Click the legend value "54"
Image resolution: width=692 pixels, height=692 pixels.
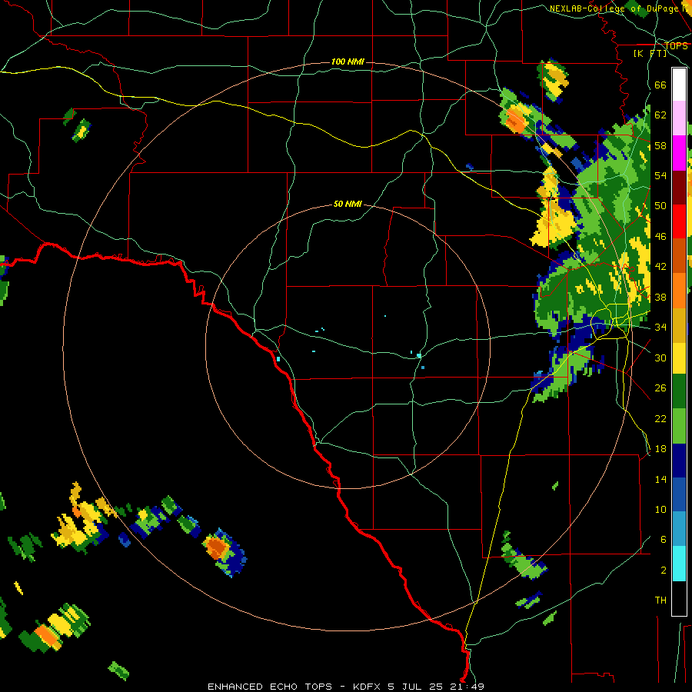(x=660, y=175)
